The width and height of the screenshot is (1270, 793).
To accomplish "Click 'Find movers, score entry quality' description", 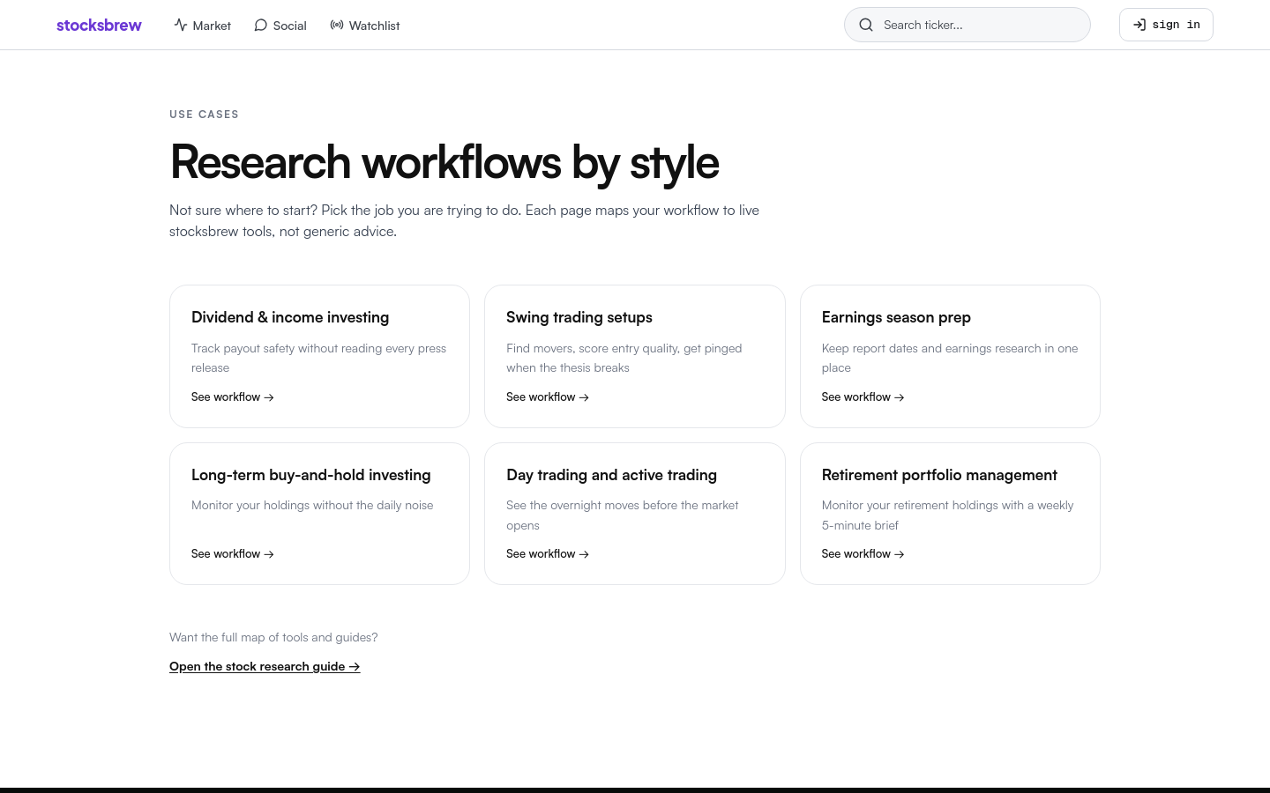I will tap(624, 358).
